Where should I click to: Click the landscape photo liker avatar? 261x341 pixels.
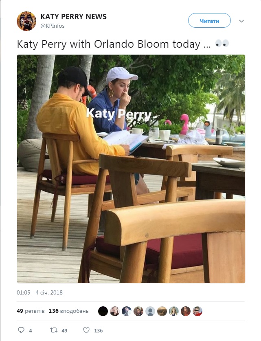(x=162, y=311)
